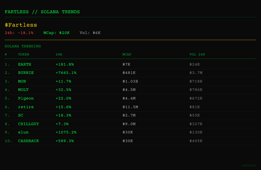This screenshot has width=261, height=170.
Task: Select the SC token name
Action: [21, 115]
